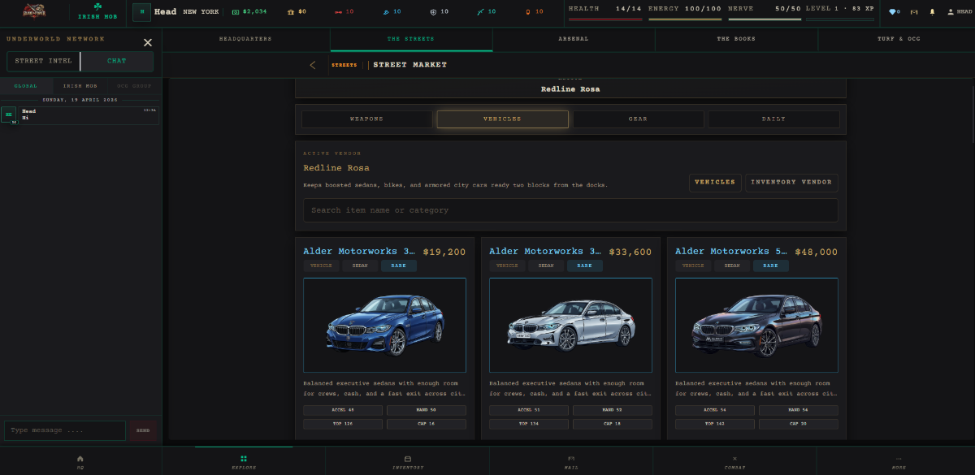Select the Weapons market category

366,119
